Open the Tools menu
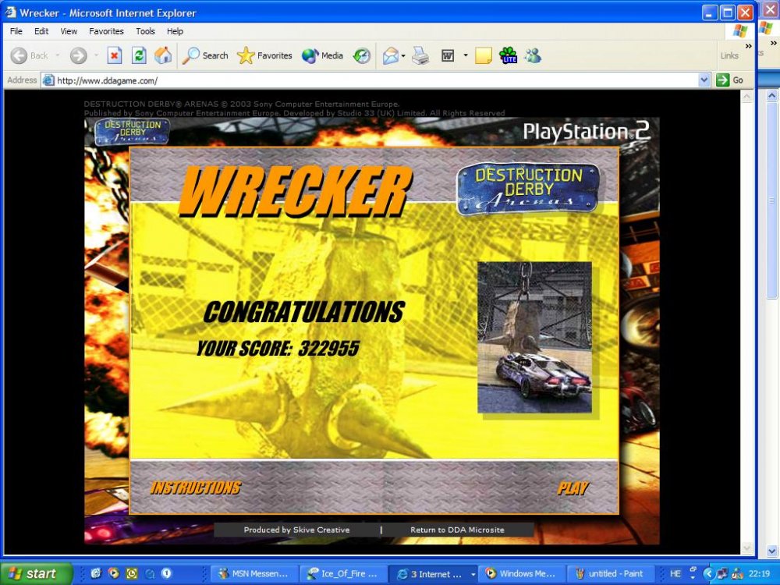780x585 pixels. [x=145, y=31]
